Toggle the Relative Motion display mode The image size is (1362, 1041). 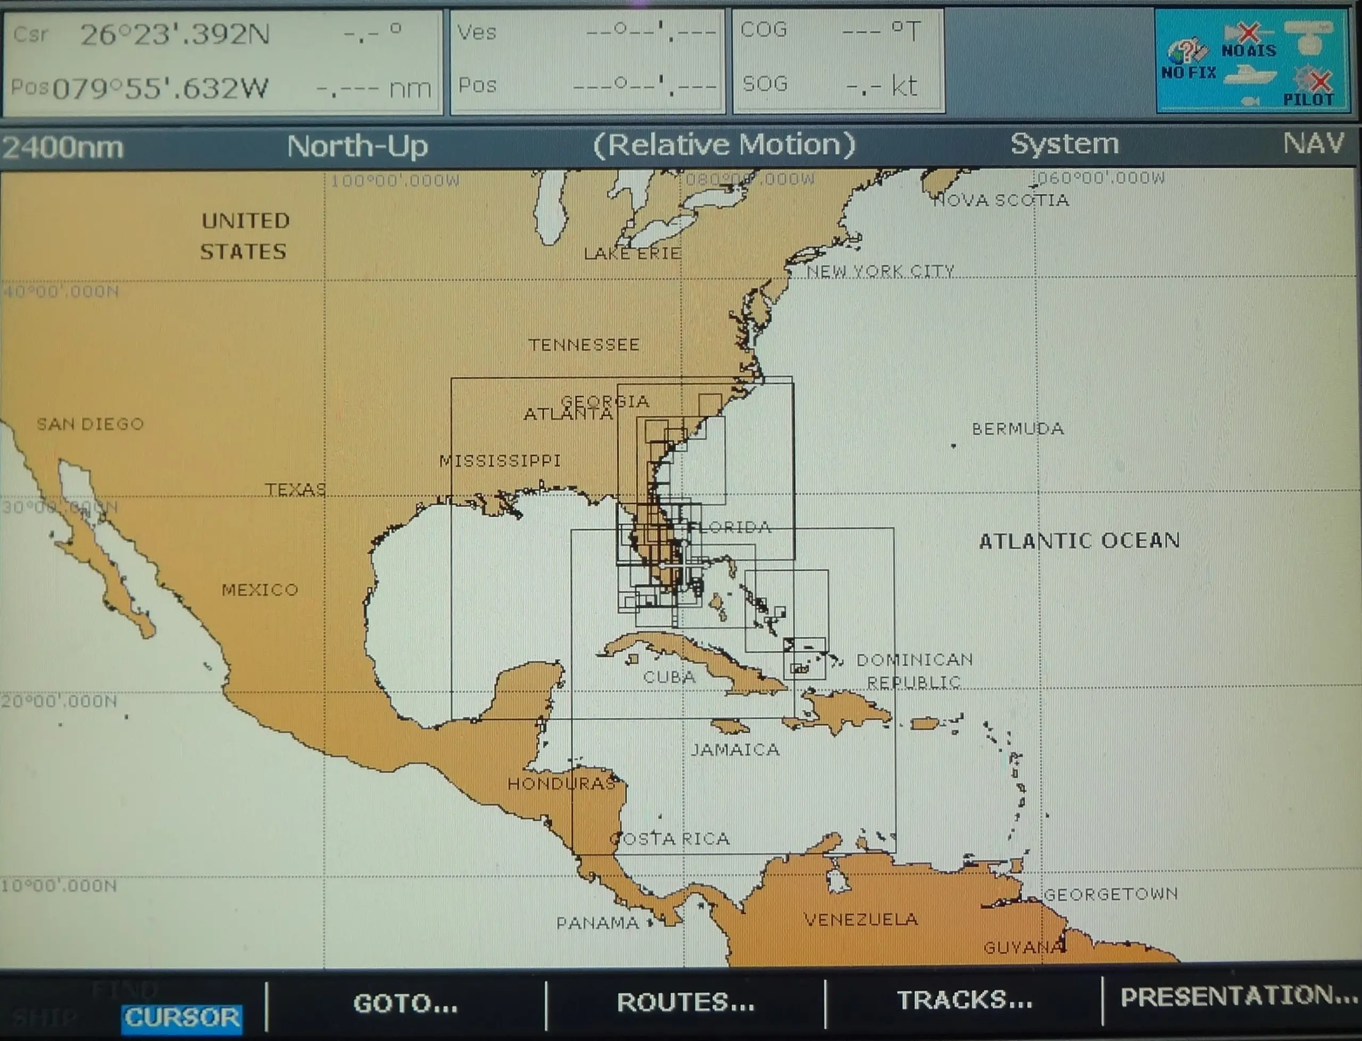(x=725, y=145)
